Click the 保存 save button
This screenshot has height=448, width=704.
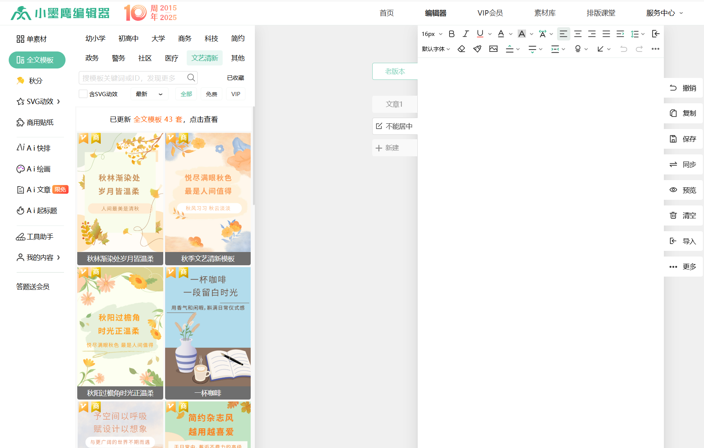coord(683,139)
